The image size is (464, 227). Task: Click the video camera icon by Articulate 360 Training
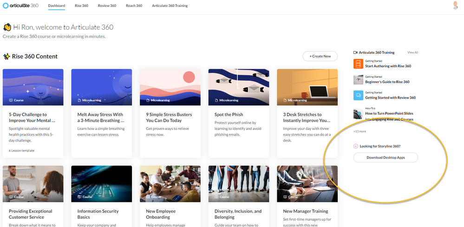(355, 52)
